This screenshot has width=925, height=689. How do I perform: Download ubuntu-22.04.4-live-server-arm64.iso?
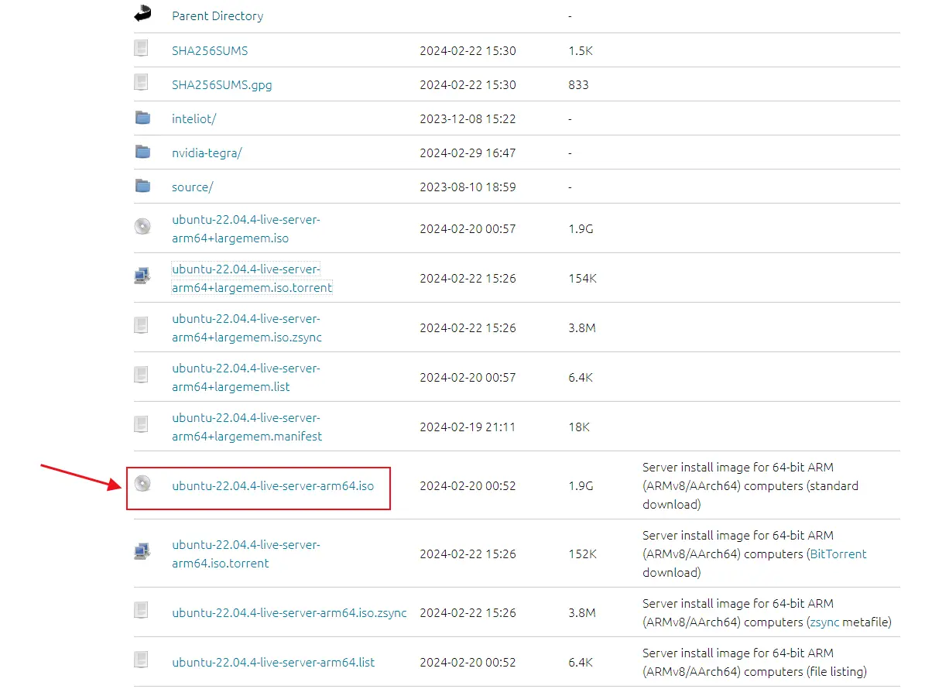(272, 486)
